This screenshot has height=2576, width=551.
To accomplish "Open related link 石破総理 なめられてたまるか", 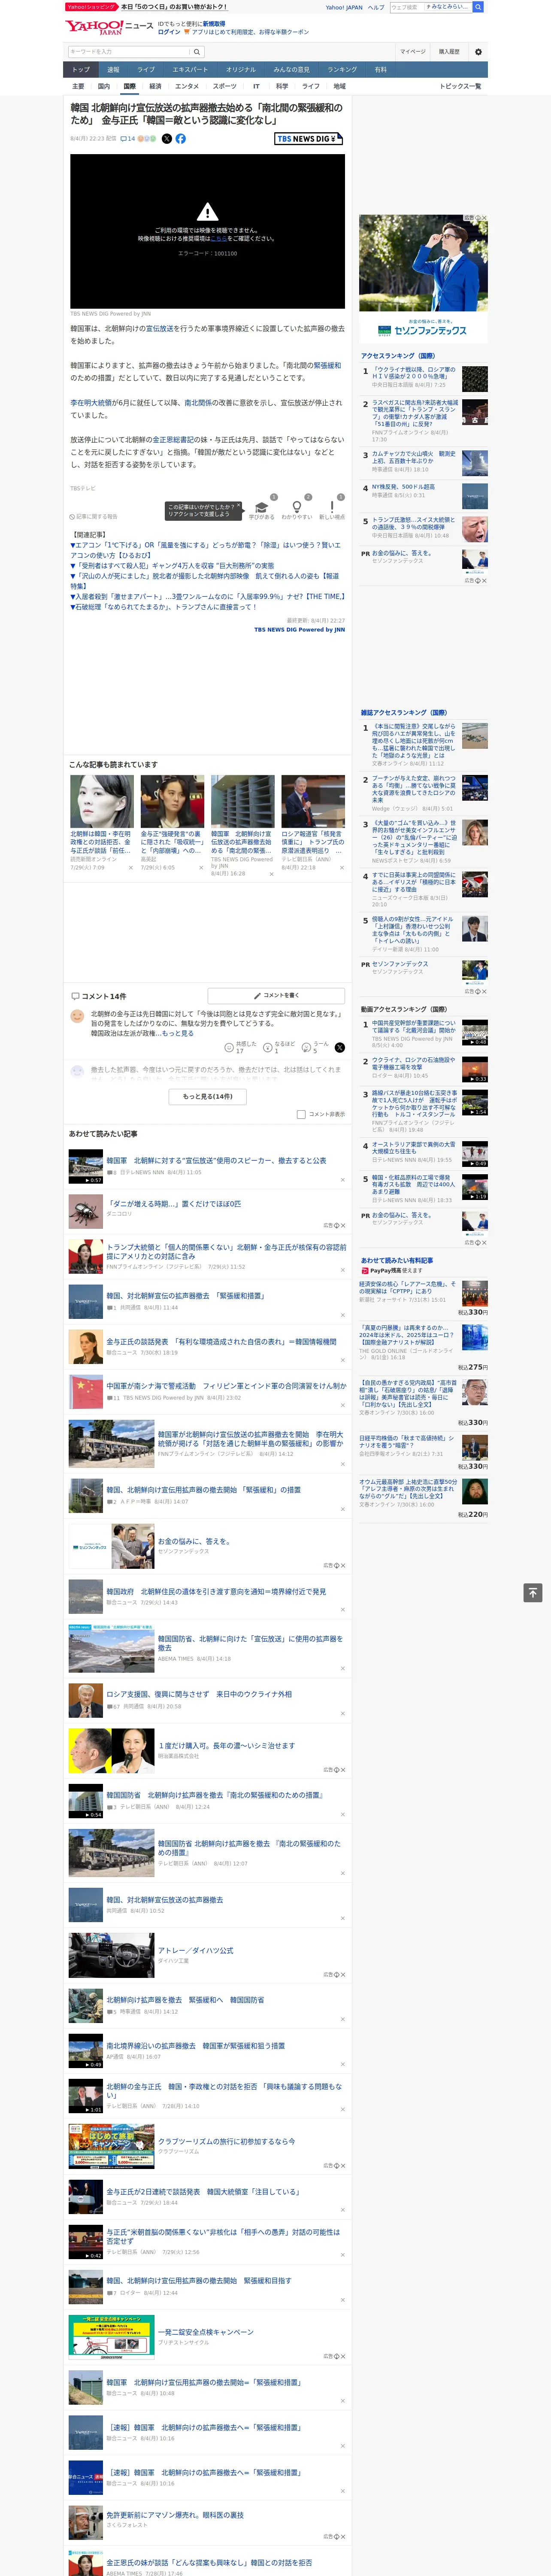I will [x=163, y=607].
